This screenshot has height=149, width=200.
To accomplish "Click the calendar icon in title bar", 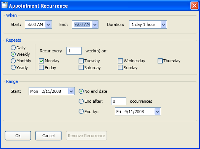I will tap(5, 5).
